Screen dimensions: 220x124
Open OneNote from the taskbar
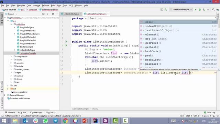click(x=106, y=121)
